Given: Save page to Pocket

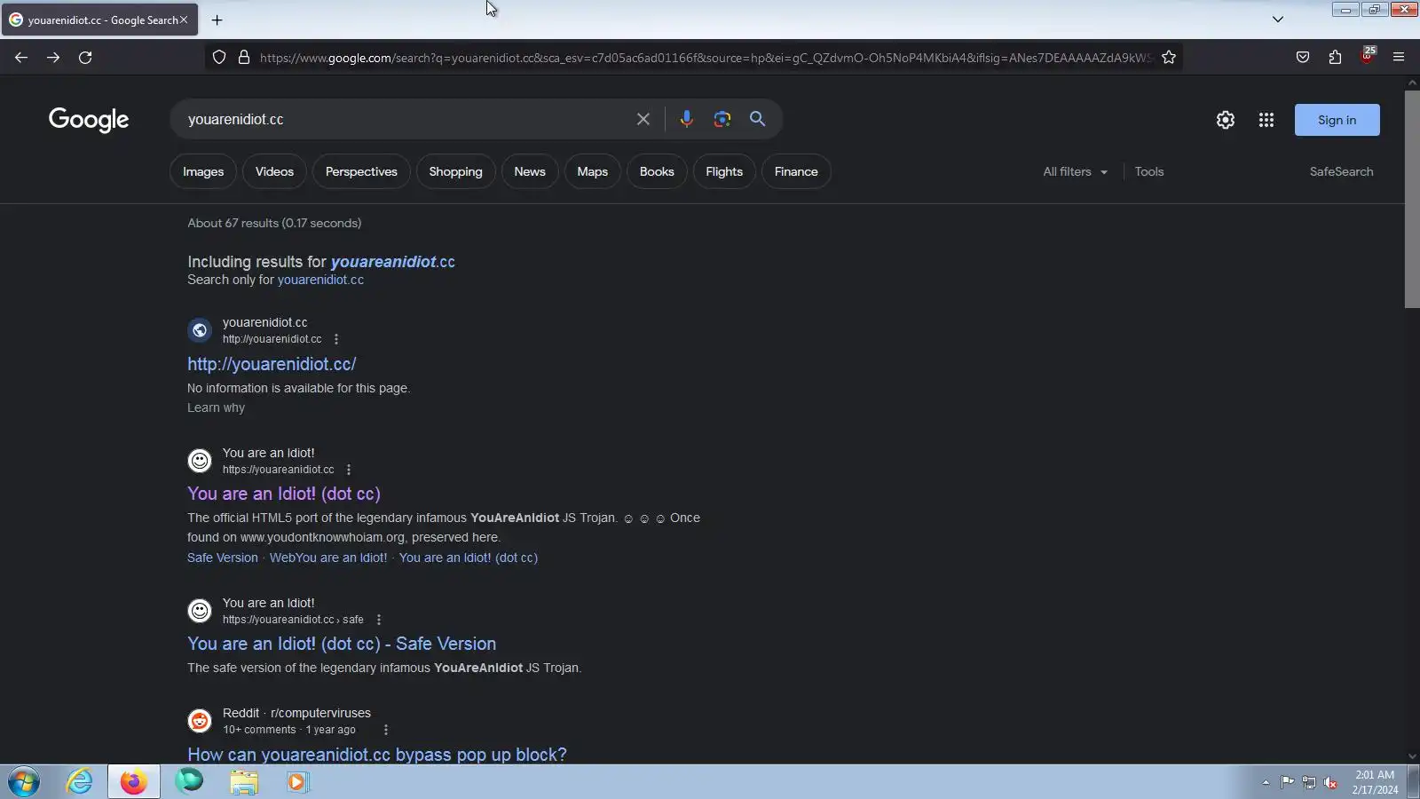Looking at the screenshot, I should 1303,58.
